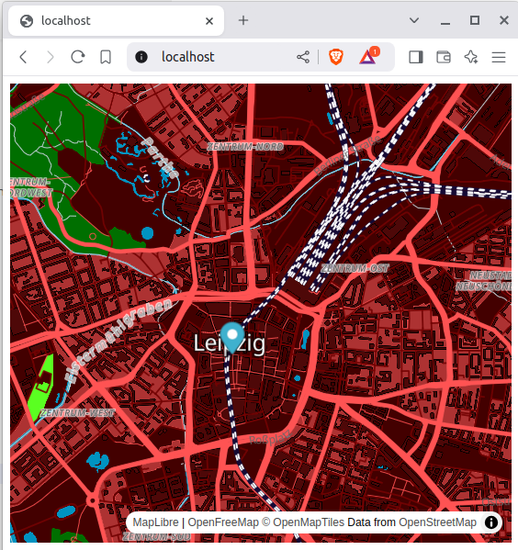Screen dimensions: 518x550
Task: Close the localhost tab
Action: [x=209, y=21]
